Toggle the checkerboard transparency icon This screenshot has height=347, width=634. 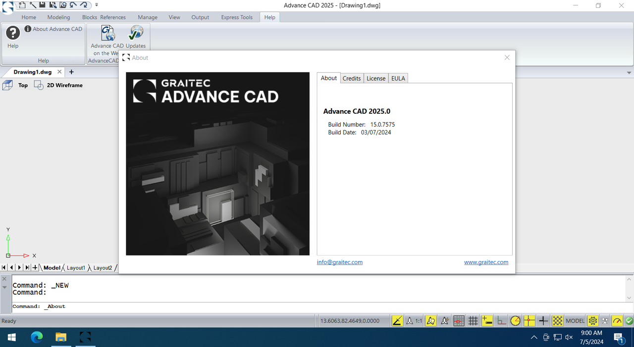click(x=558, y=321)
